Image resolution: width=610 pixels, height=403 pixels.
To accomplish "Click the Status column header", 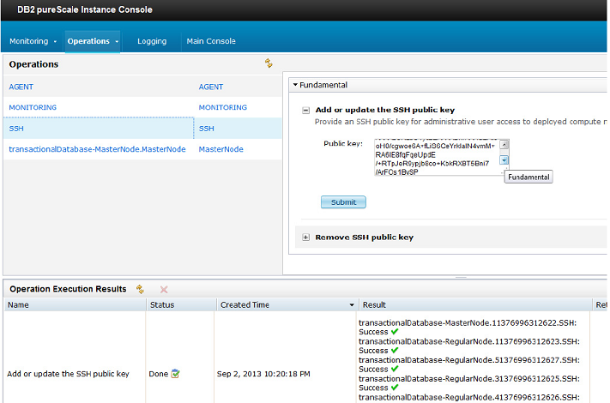I will (x=162, y=304).
